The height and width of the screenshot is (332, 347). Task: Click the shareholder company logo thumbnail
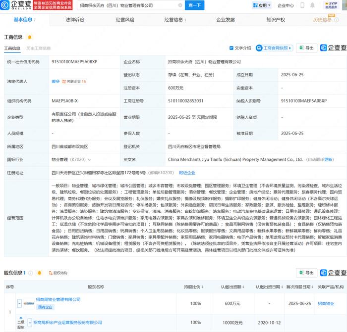(x=29, y=303)
